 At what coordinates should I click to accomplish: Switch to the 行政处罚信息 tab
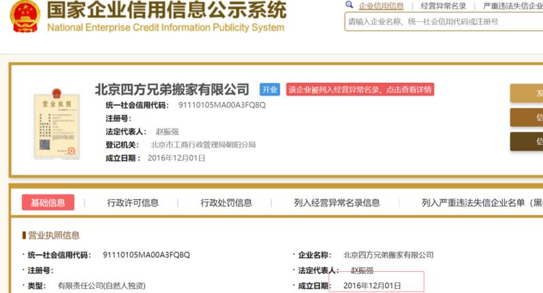(226, 203)
